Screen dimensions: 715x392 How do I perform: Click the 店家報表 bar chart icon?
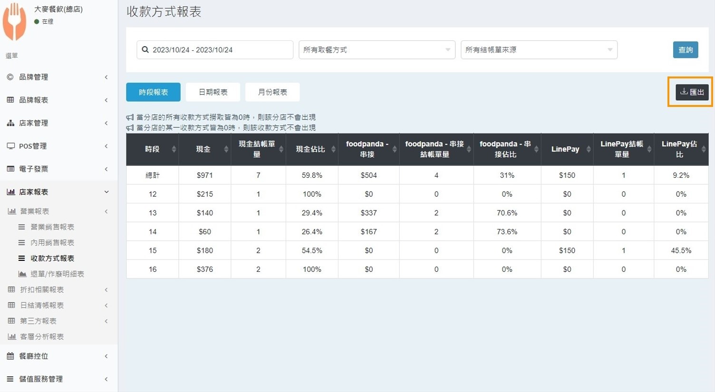(x=10, y=192)
